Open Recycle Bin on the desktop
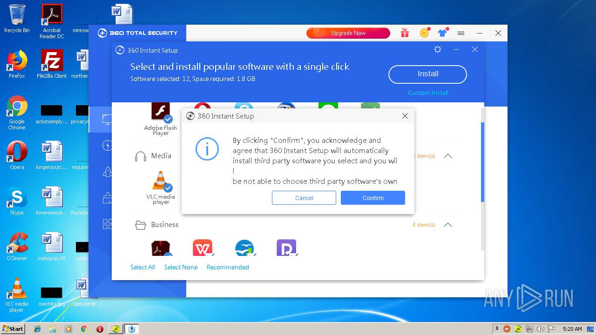 (x=17, y=19)
